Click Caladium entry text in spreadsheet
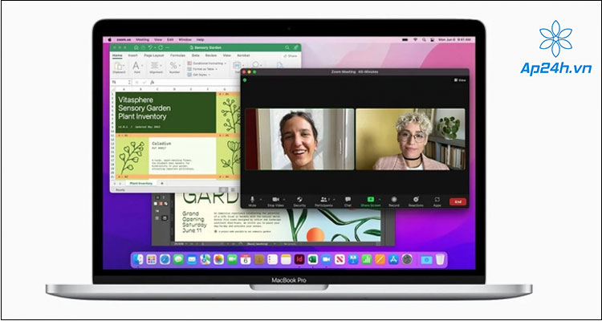The width and height of the screenshot is (602, 321). 161,144
